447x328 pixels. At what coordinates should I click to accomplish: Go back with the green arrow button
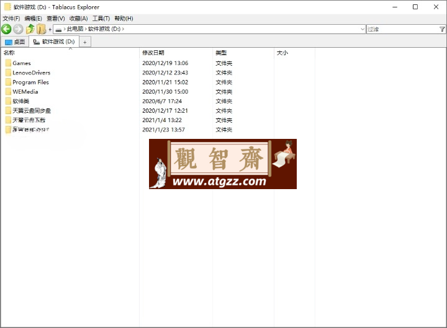(x=6, y=29)
